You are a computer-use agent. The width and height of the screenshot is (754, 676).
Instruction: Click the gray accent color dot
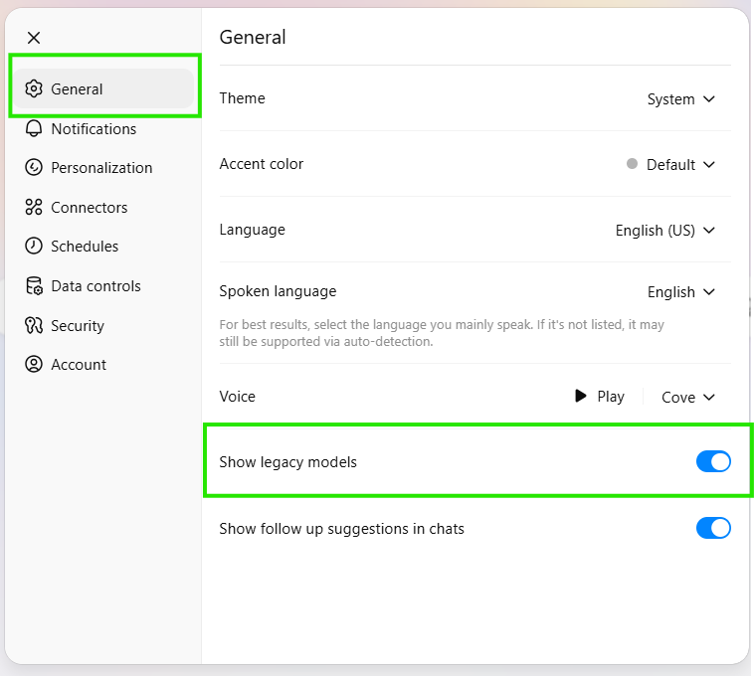(x=632, y=164)
